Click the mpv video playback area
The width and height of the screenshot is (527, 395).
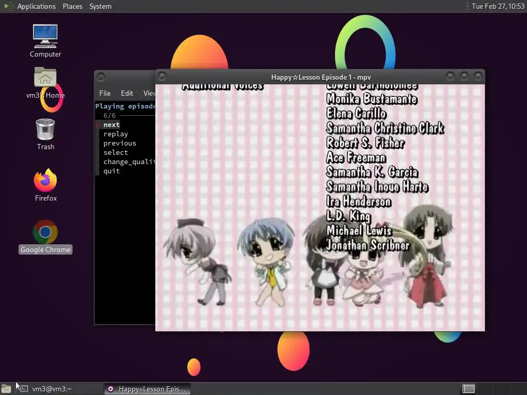click(320, 208)
